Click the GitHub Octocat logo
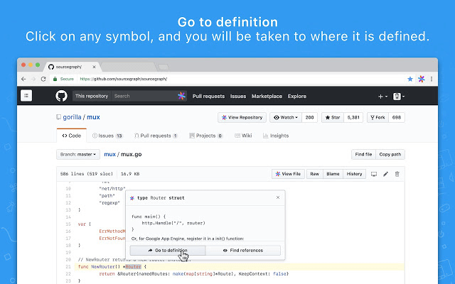The width and height of the screenshot is (455, 284). coord(61,96)
